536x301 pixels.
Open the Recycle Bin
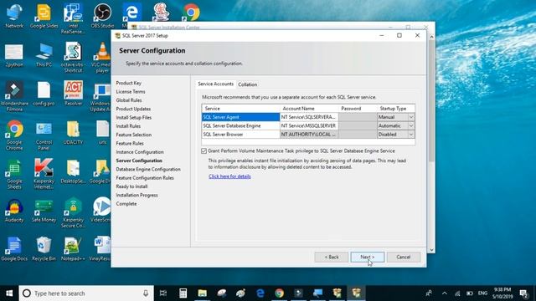tap(44, 249)
